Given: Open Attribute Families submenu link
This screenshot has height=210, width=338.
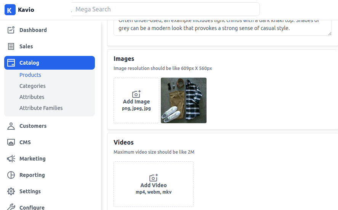Looking at the screenshot, I should (x=41, y=108).
